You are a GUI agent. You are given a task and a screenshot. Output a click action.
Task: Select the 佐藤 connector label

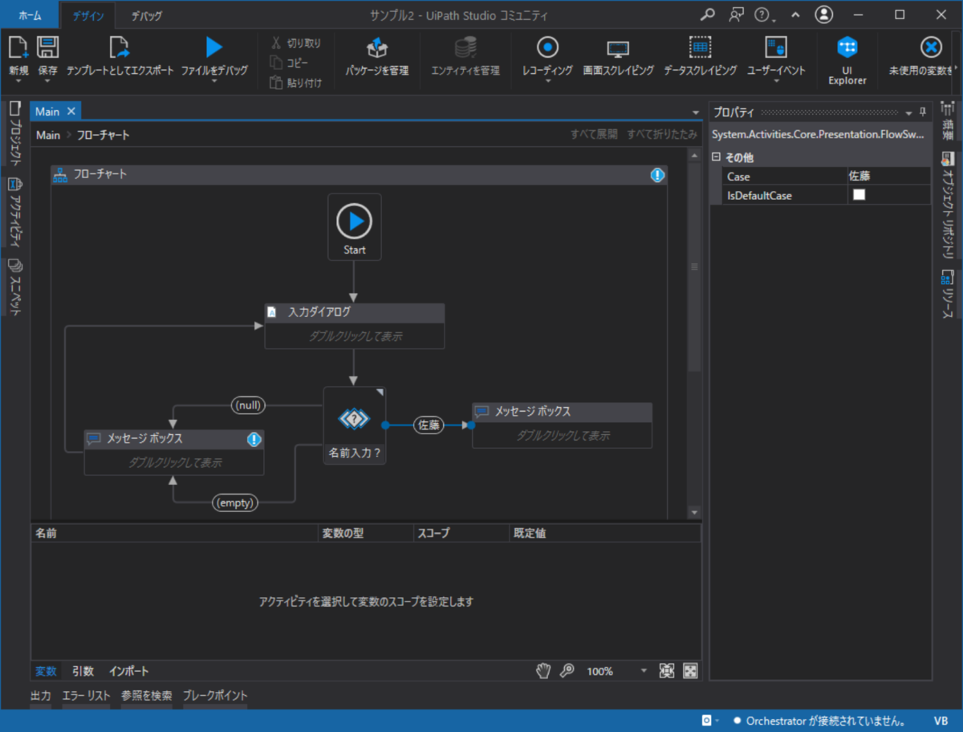coord(429,425)
